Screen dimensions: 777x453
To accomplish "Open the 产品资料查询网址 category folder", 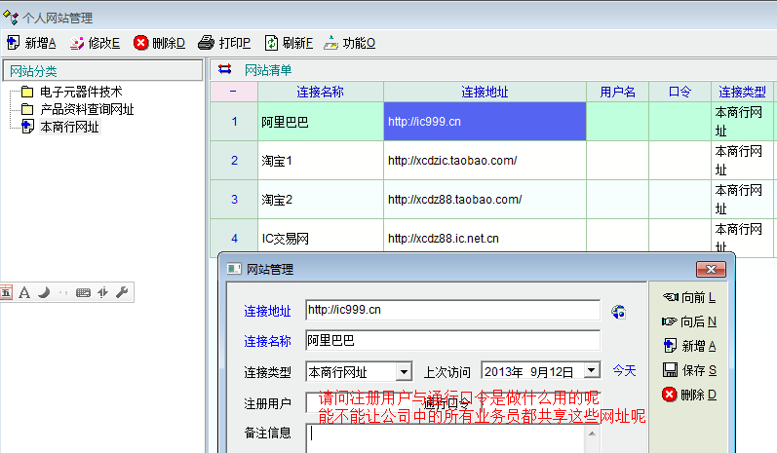I will [86, 109].
